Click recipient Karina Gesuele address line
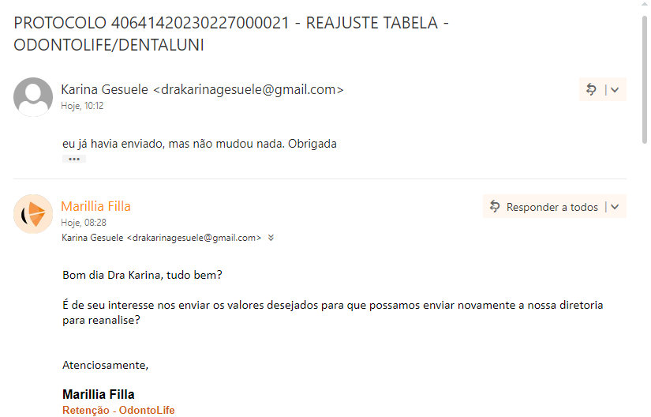The height and width of the screenshot is (417, 651). coord(162,238)
